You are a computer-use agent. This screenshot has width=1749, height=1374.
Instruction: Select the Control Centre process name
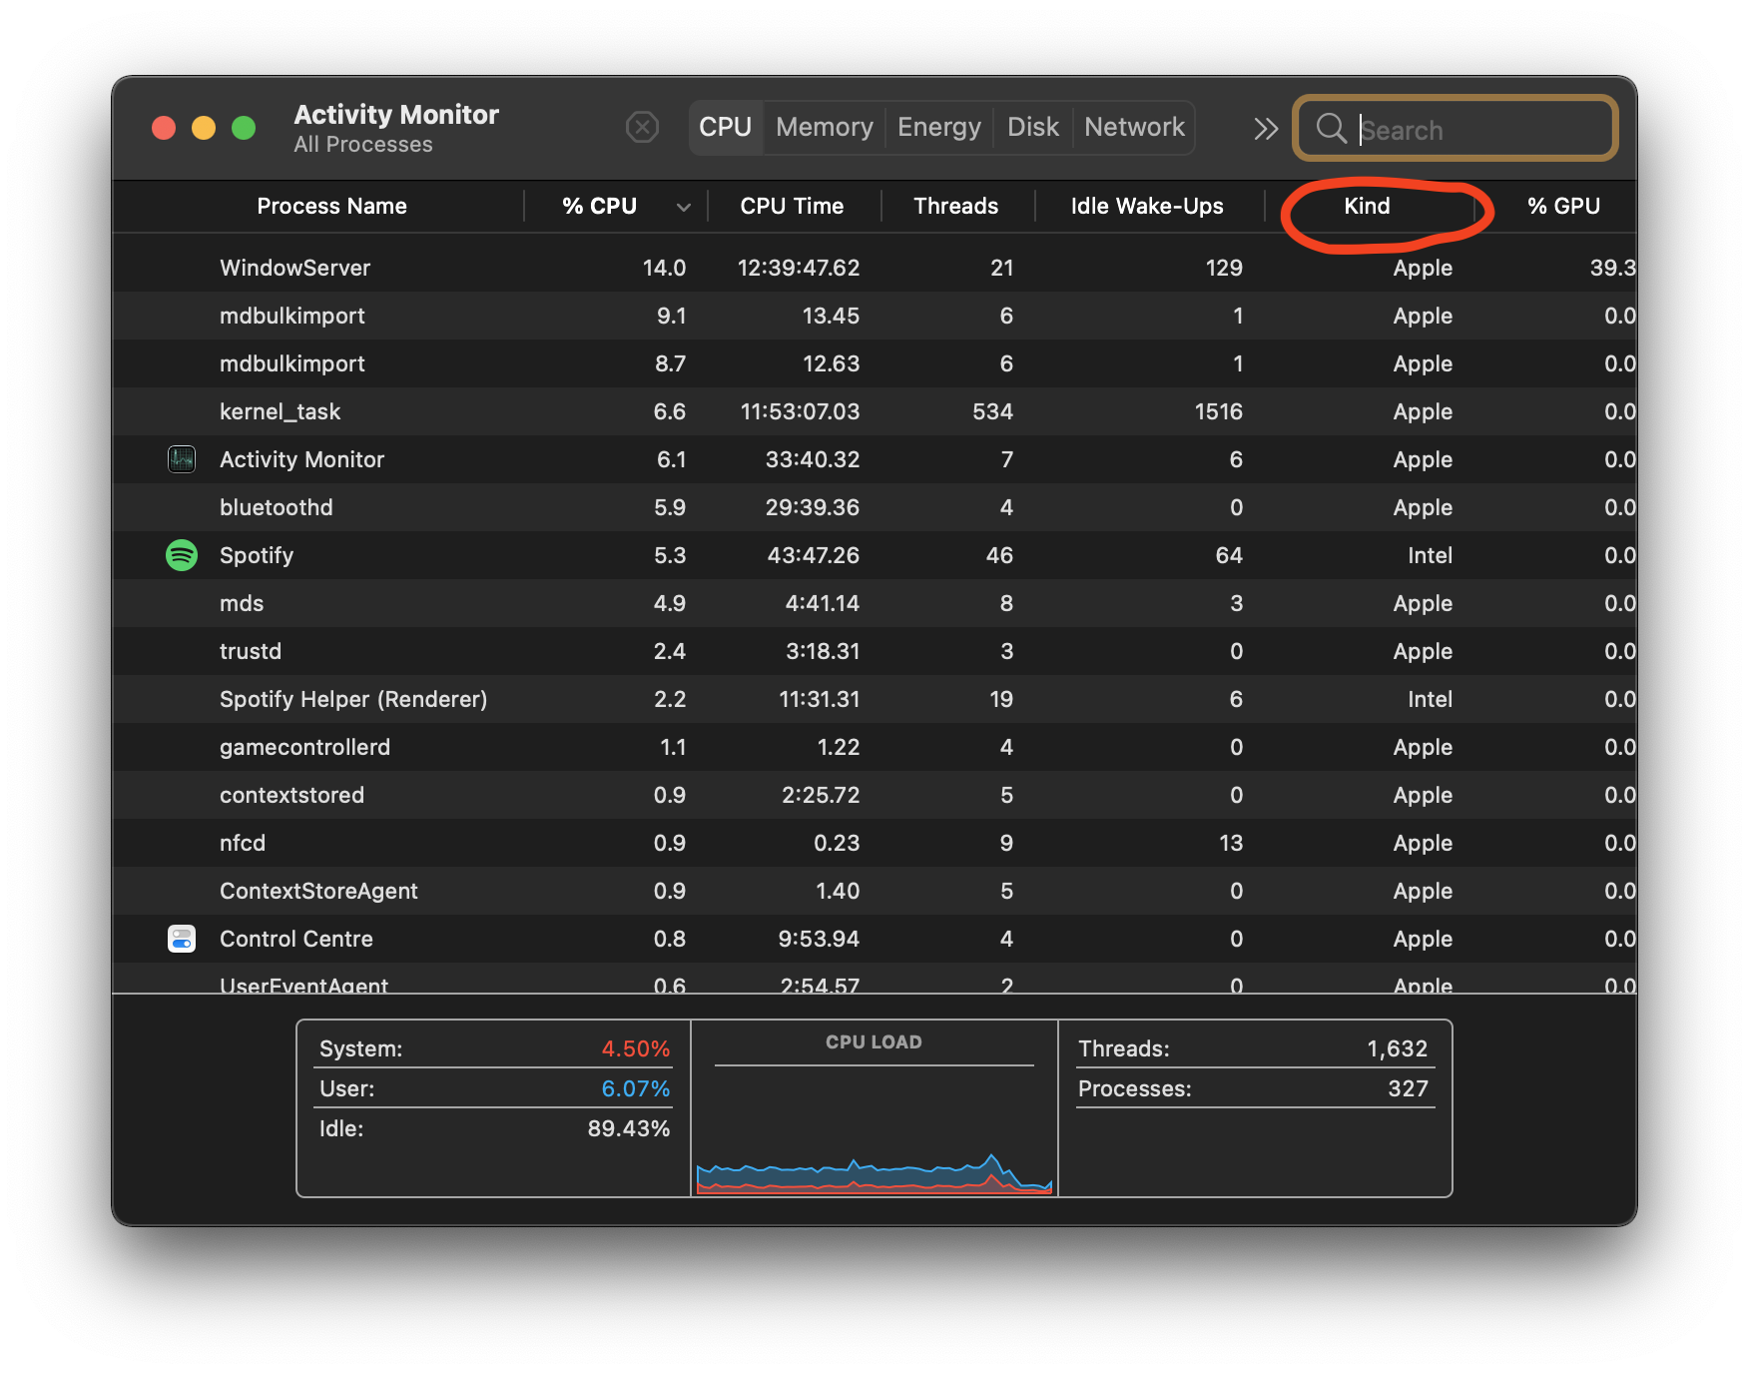(296, 939)
